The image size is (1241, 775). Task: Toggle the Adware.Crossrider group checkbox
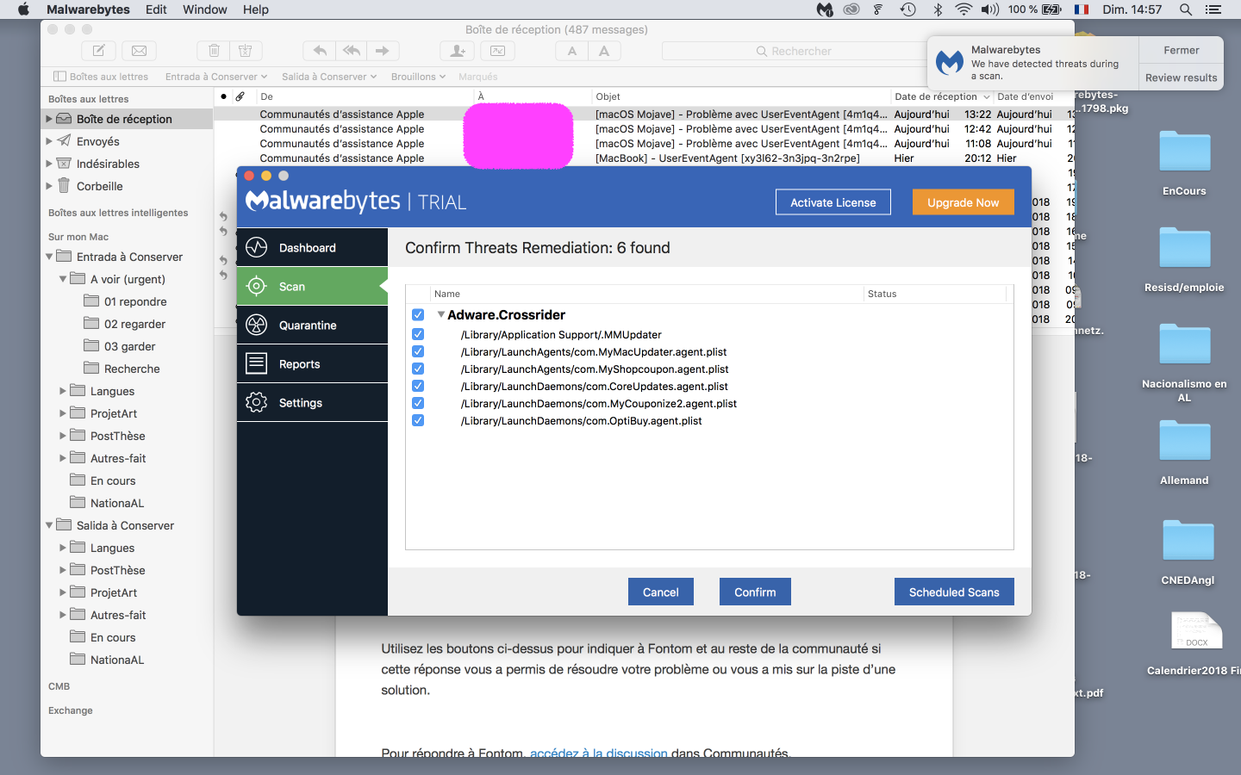pos(418,315)
